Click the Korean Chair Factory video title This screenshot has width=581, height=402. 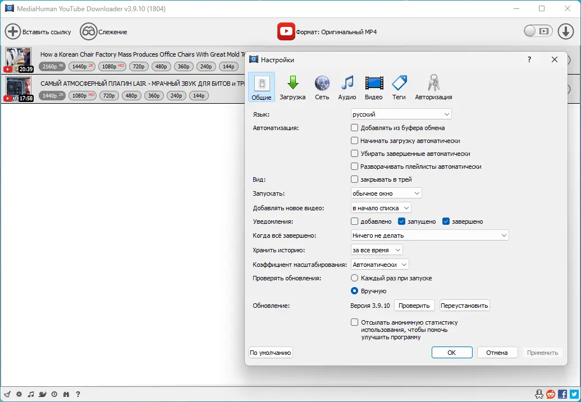click(x=143, y=54)
